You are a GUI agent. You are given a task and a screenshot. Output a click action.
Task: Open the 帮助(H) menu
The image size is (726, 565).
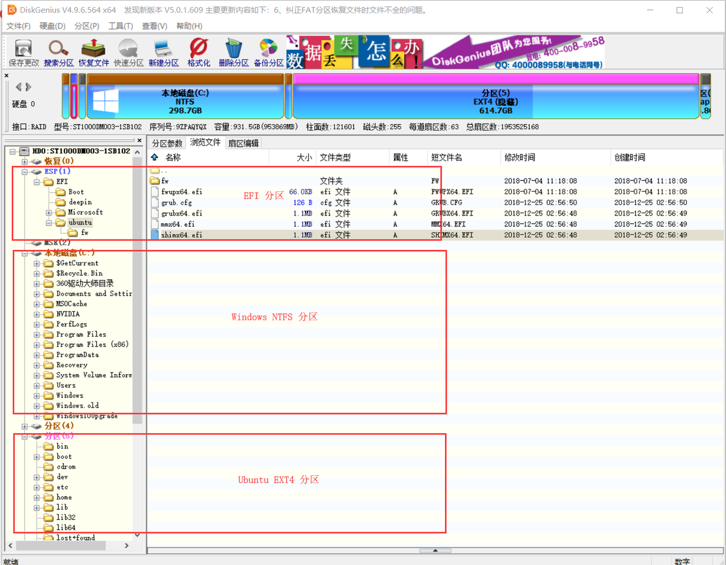click(x=189, y=26)
